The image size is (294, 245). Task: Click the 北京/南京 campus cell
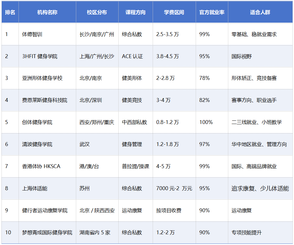pos(97,78)
